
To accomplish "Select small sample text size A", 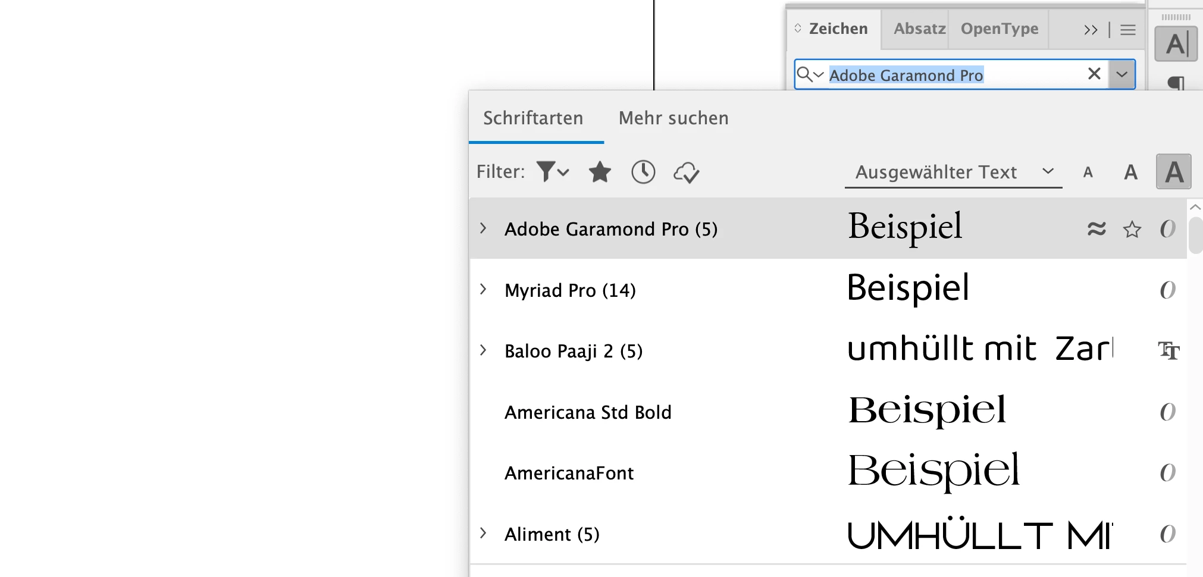I will pos(1088,173).
